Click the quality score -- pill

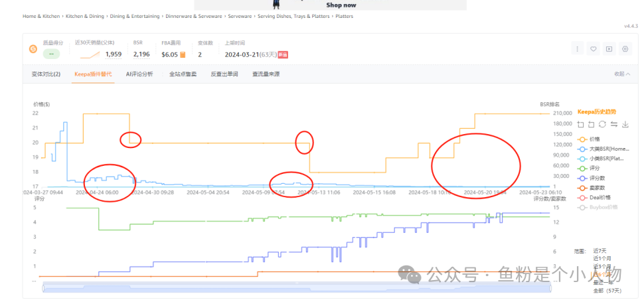click(51, 54)
